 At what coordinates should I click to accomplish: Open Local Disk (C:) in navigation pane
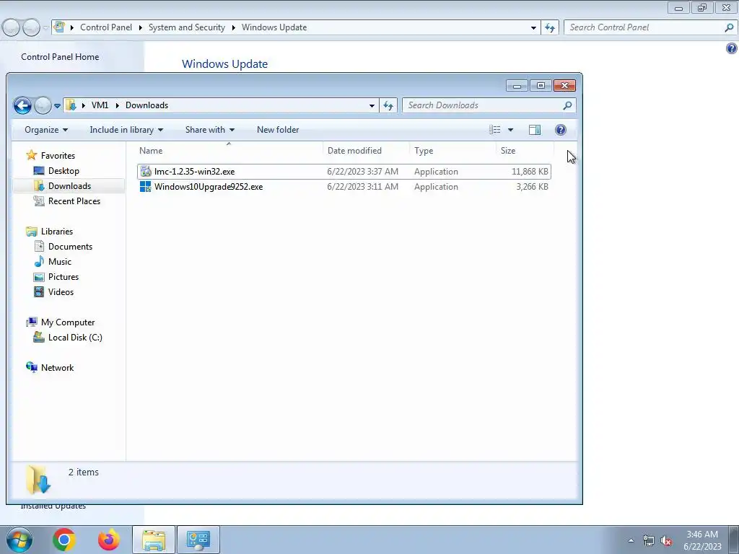[75, 338]
